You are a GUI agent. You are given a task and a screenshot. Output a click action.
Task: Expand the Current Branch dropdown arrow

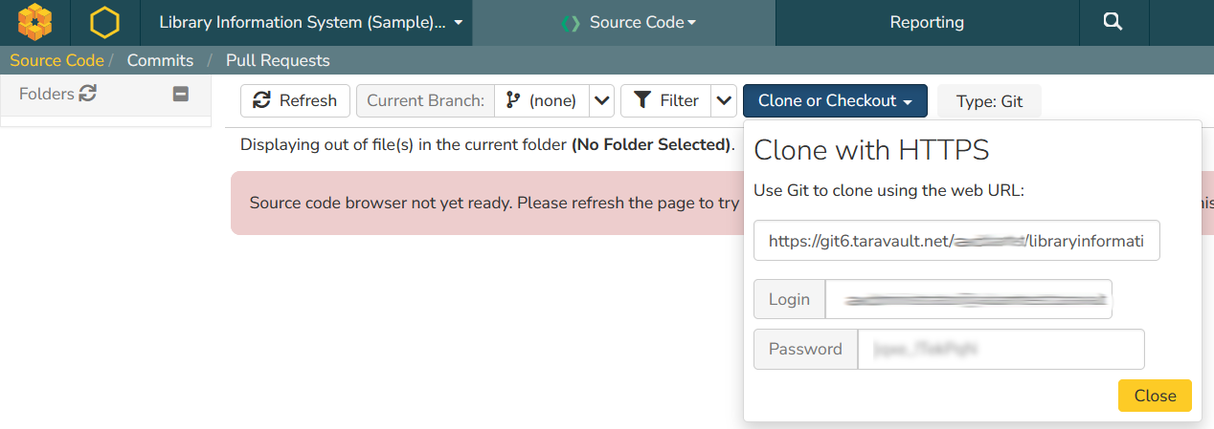tap(601, 100)
